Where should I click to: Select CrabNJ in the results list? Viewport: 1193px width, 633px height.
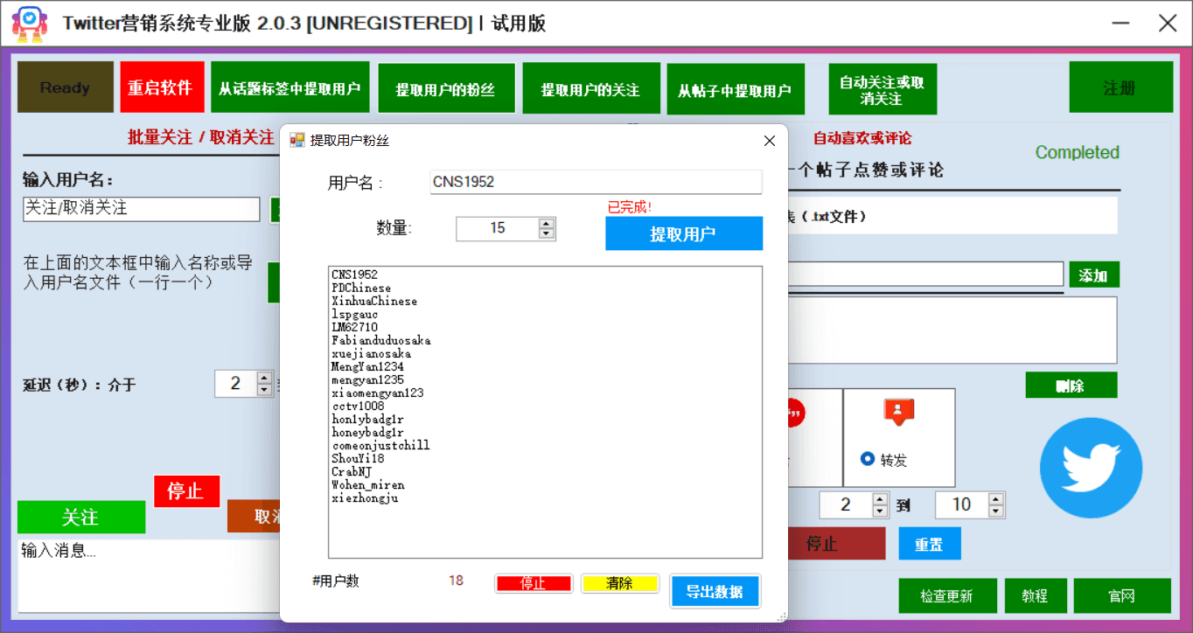pos(352,471)
